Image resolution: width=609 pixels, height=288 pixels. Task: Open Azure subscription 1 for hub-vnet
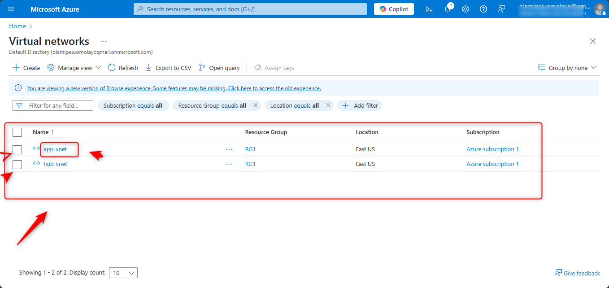492,164
